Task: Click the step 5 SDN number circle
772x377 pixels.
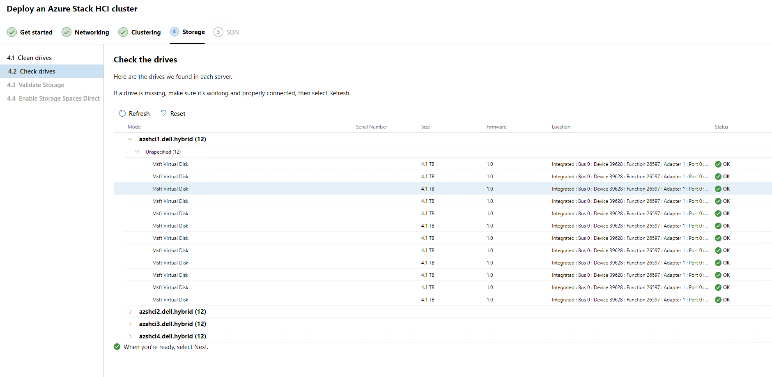Action: [218, 32]
